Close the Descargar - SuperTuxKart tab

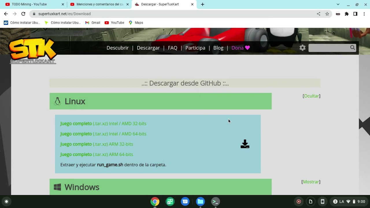click(x=192, y=4)
